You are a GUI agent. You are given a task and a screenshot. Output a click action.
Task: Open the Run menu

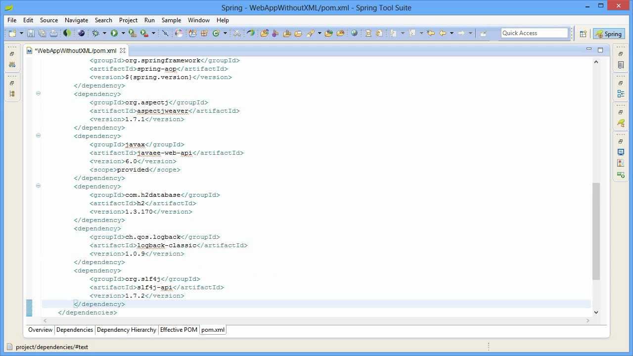(149, 20)
